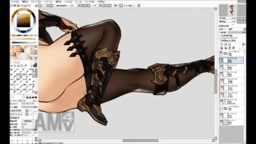256x144 pixels.
Task: Toggle the RGB slider panel icon
Action: tap(15, 6)
